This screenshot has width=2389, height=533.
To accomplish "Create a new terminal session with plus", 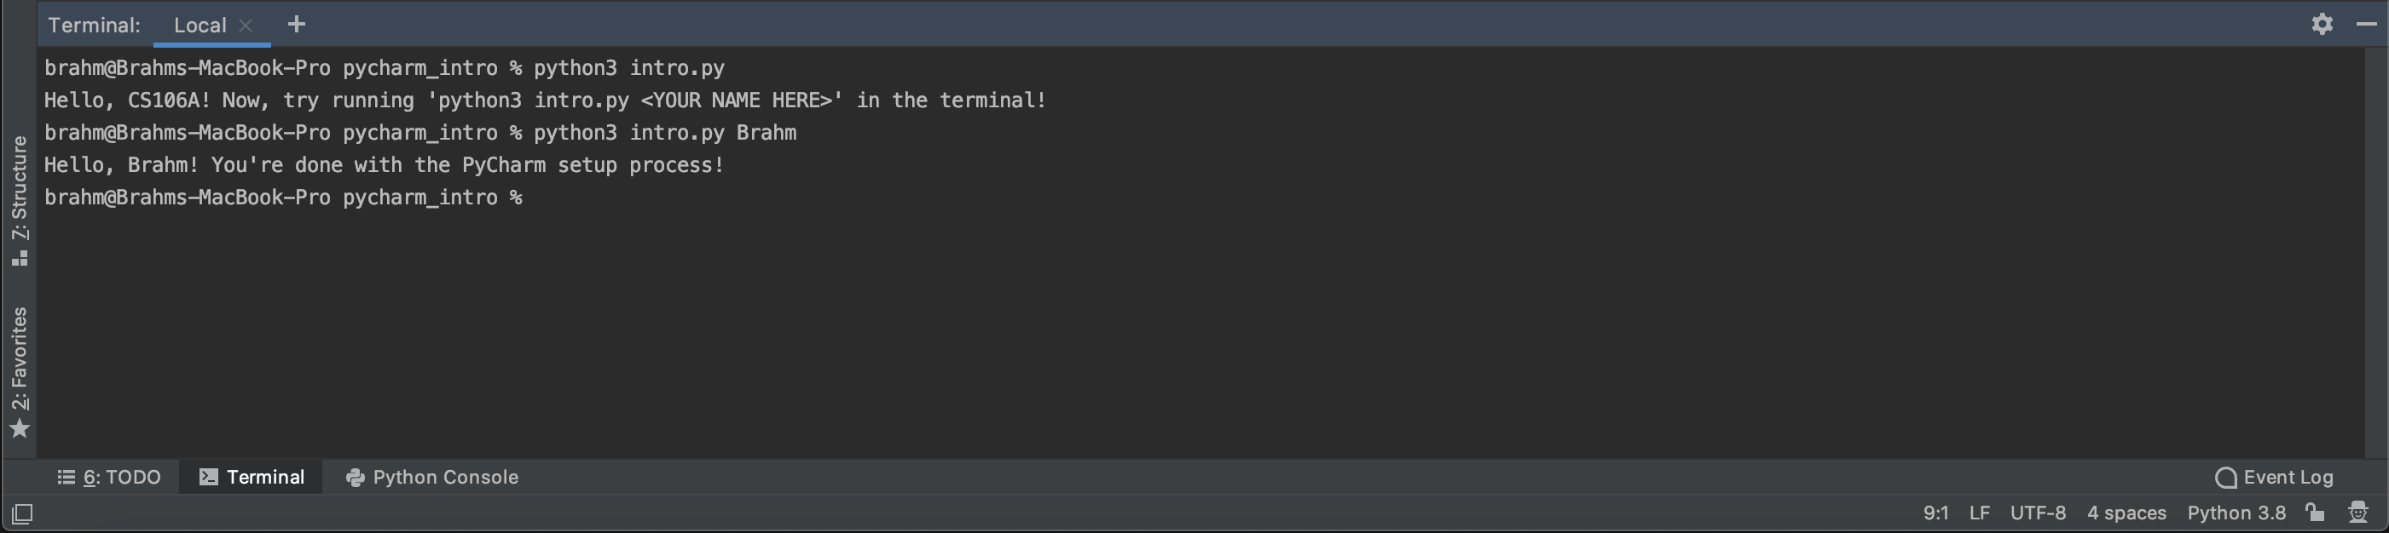I will pos(296,23).
